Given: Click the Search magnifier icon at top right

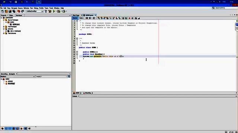Looking at the screenshot, I should click(213, 8).
